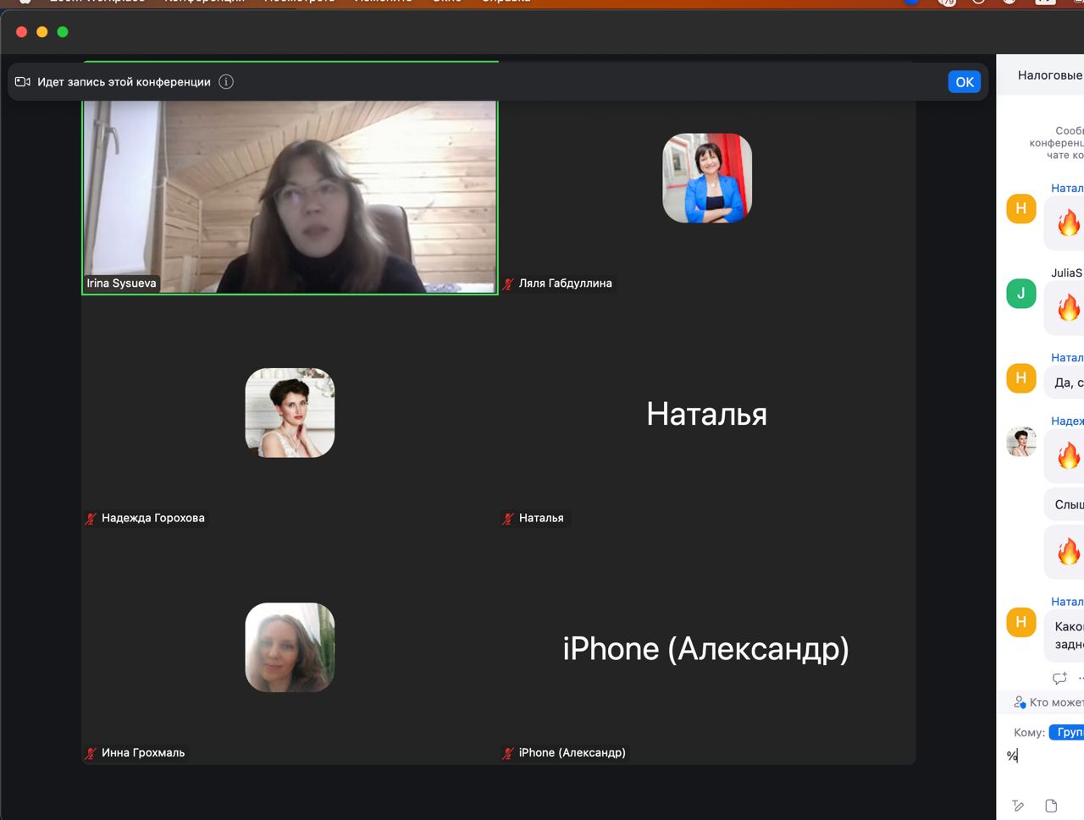Click the reply speech-bubble icon under the last message

[1059, 678]
